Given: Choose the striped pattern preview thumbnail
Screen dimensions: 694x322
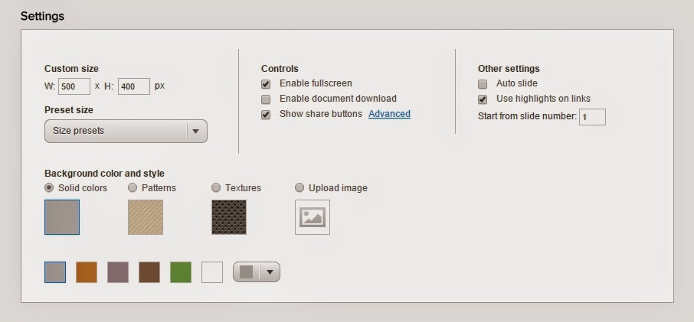Looking at the screenshot, I should pyautogui.click(x=146, y=217).
